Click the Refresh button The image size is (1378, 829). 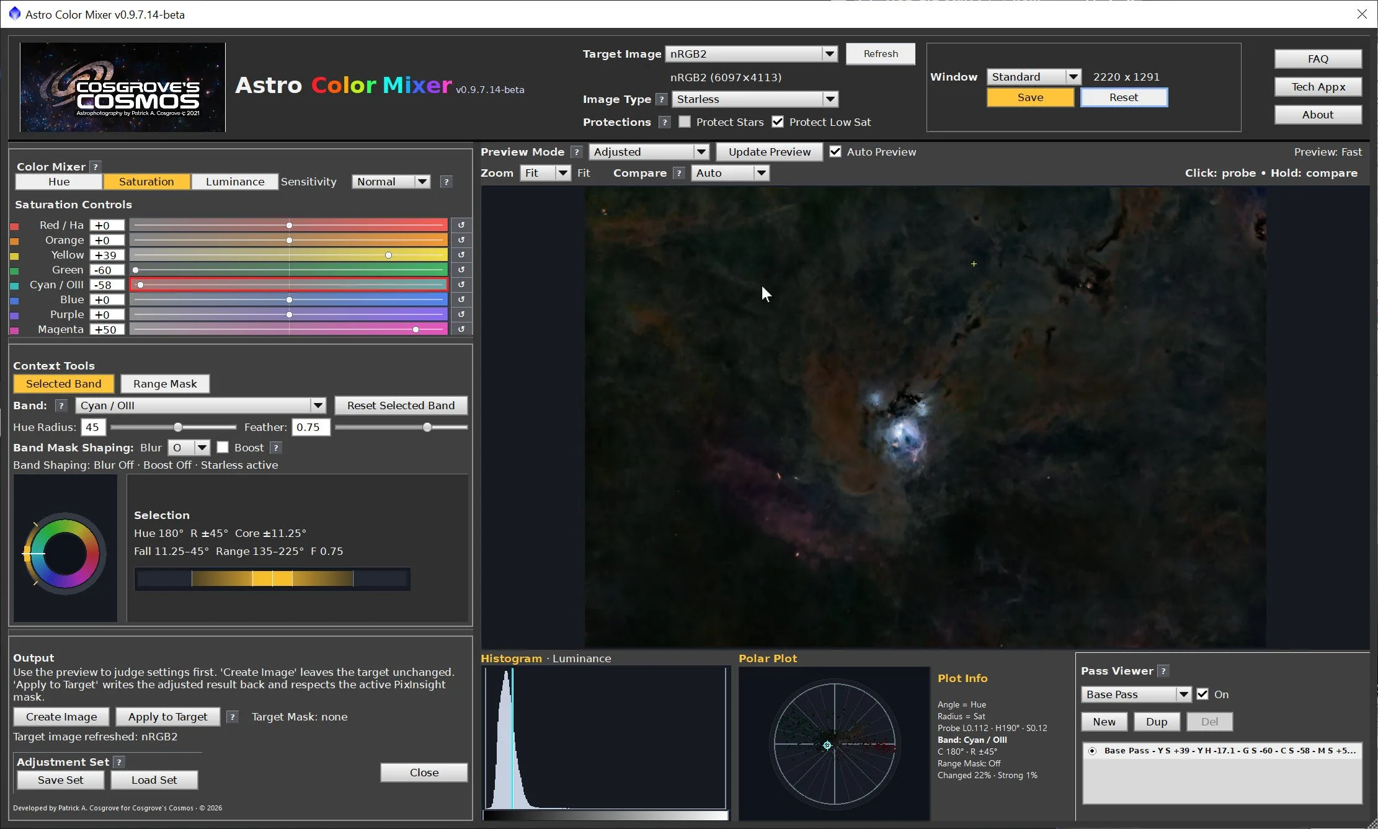pyautogui.click(x=881, y=54)
